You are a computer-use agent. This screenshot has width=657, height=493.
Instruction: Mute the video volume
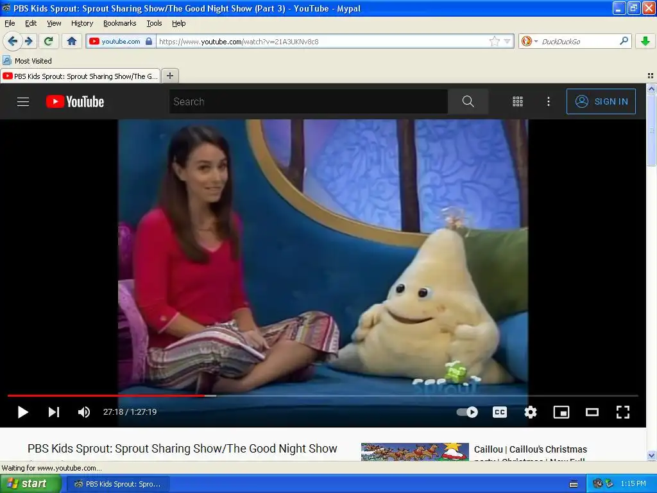click(x=84, y=412)
